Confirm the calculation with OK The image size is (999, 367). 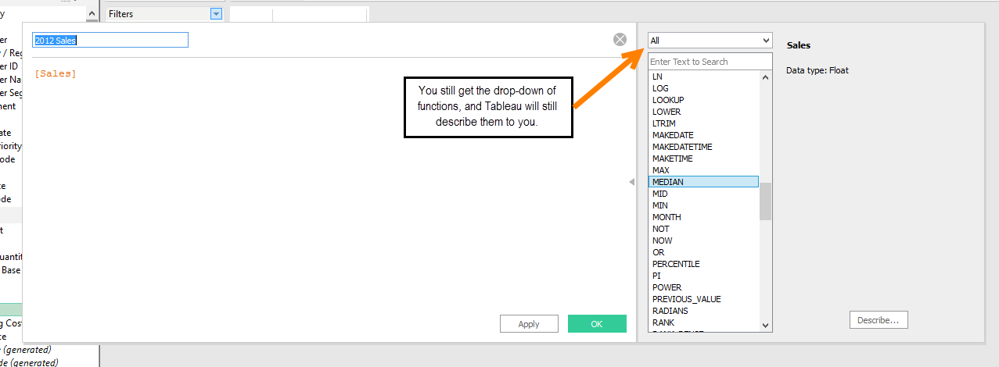[x=597, y=324]
